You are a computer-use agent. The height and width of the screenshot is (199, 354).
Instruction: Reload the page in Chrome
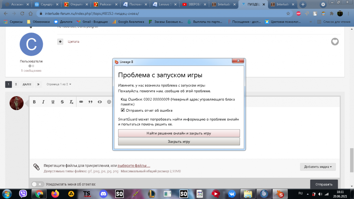click(x=22, y=13)
